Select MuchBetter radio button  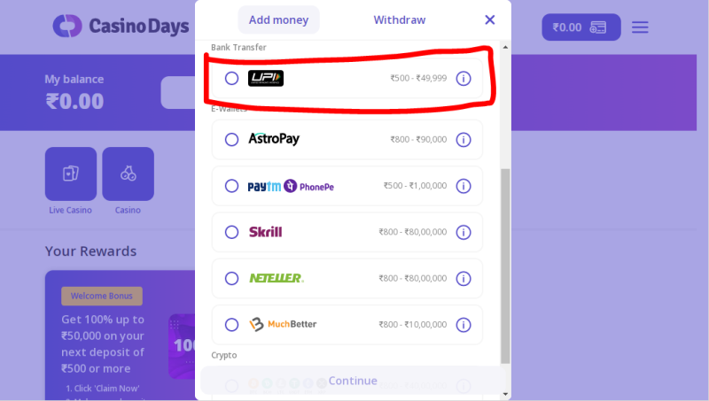pyautogui.click(x=231, y=325)
